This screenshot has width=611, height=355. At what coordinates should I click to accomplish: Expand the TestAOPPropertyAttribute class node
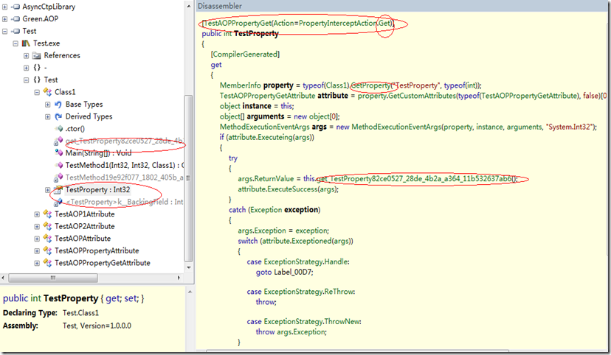37,251
